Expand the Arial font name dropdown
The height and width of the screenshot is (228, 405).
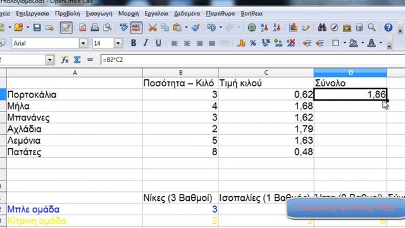click(x=83, y=44)
